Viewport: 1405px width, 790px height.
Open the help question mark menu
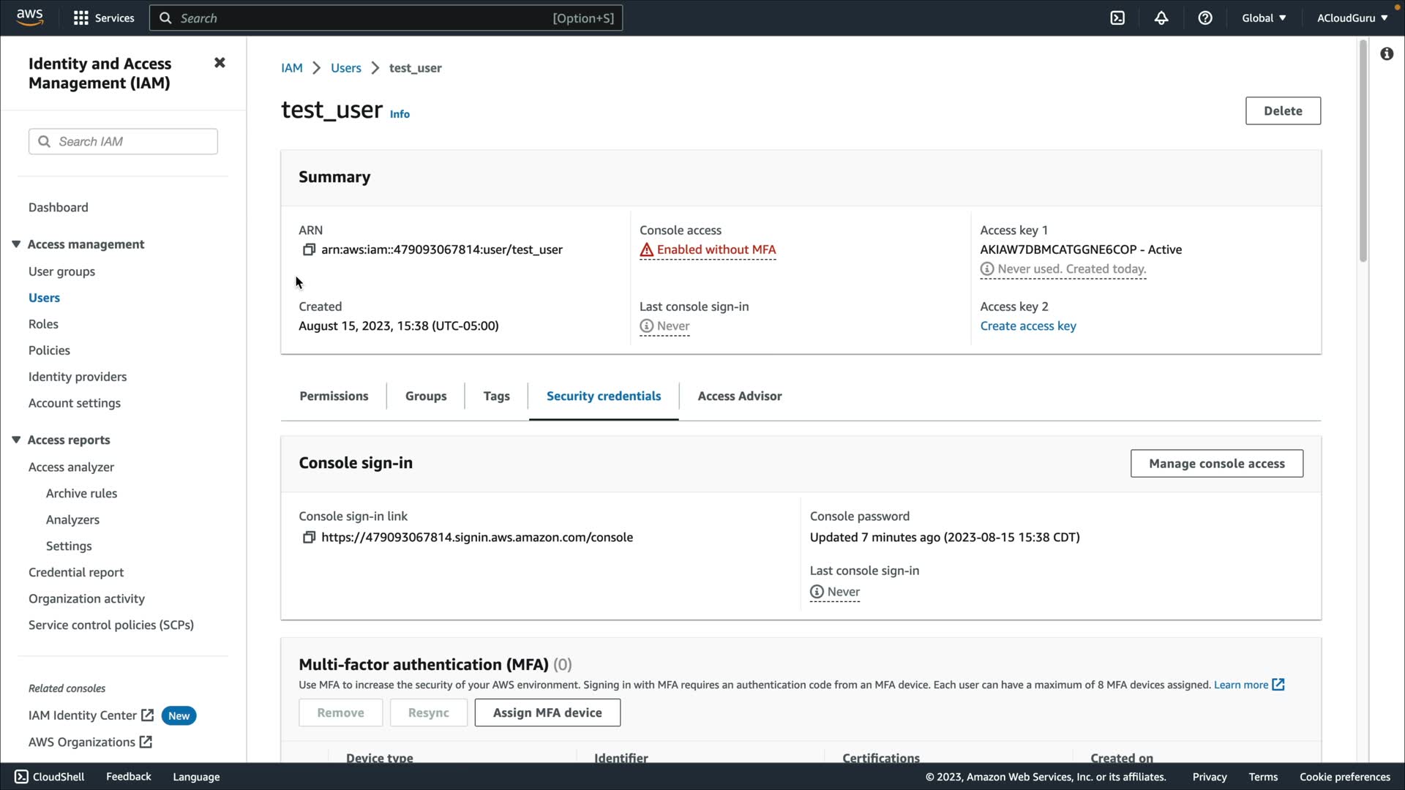point(1205,18)
